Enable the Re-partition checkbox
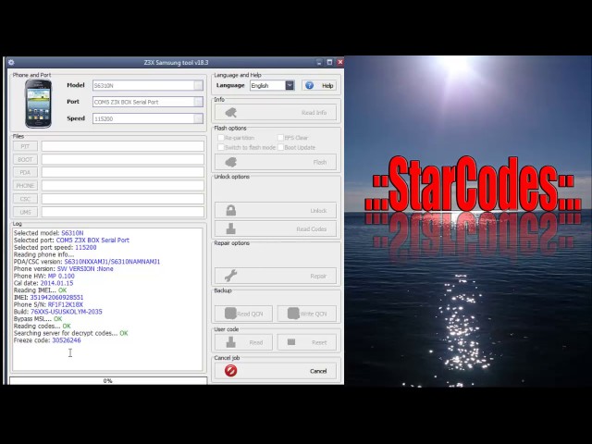This screenshot has width=592, height=444. point(221,138)
